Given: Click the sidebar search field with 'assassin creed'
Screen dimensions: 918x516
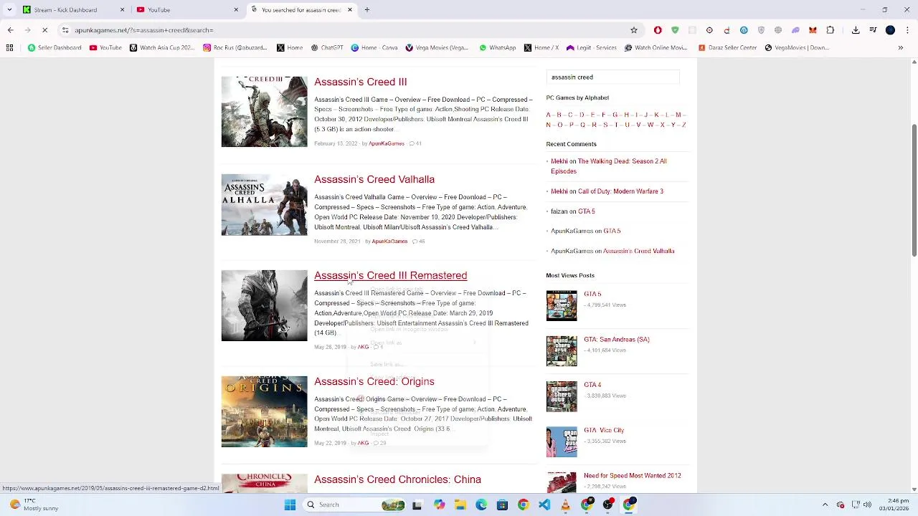Looking at the screenshot, I should click(x=612, y=77).
